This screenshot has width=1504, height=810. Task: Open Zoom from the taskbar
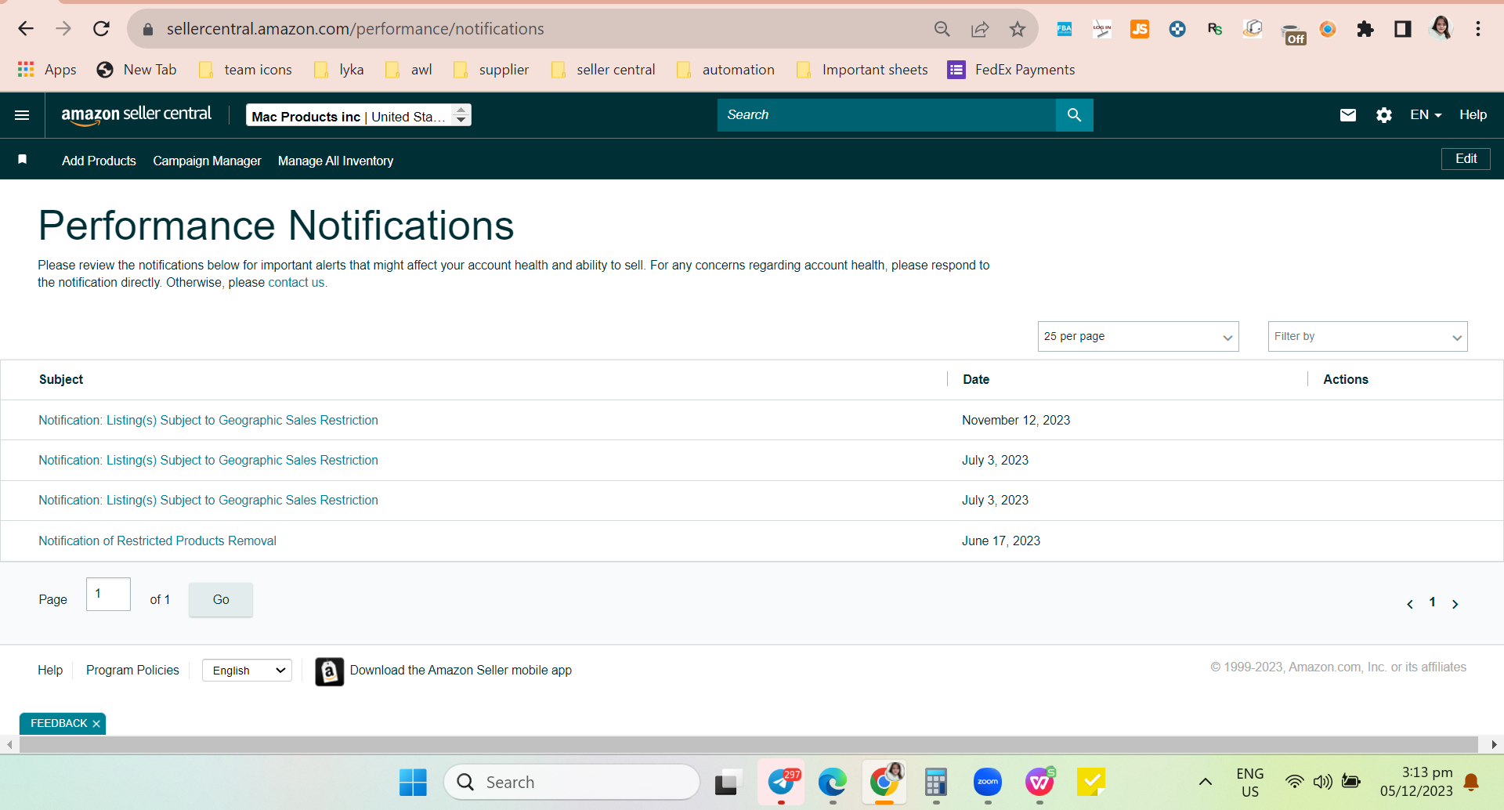coord(988,782)
